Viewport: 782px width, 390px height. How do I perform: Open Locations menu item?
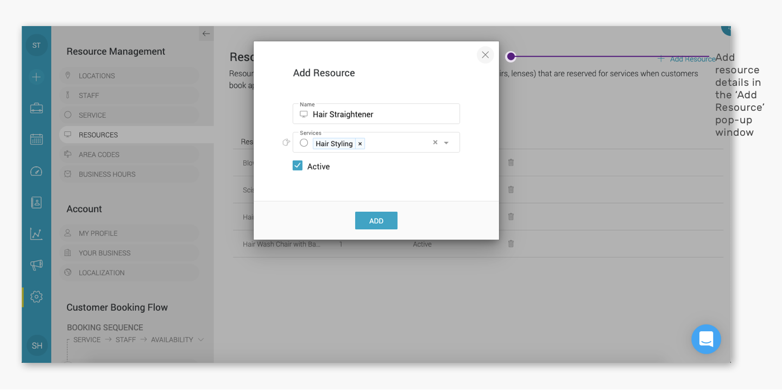tap(129, 76)
